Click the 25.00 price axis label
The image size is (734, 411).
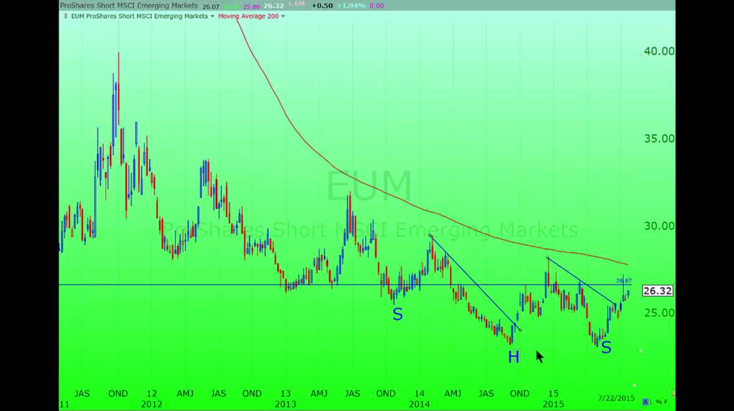tap(659, 313)
